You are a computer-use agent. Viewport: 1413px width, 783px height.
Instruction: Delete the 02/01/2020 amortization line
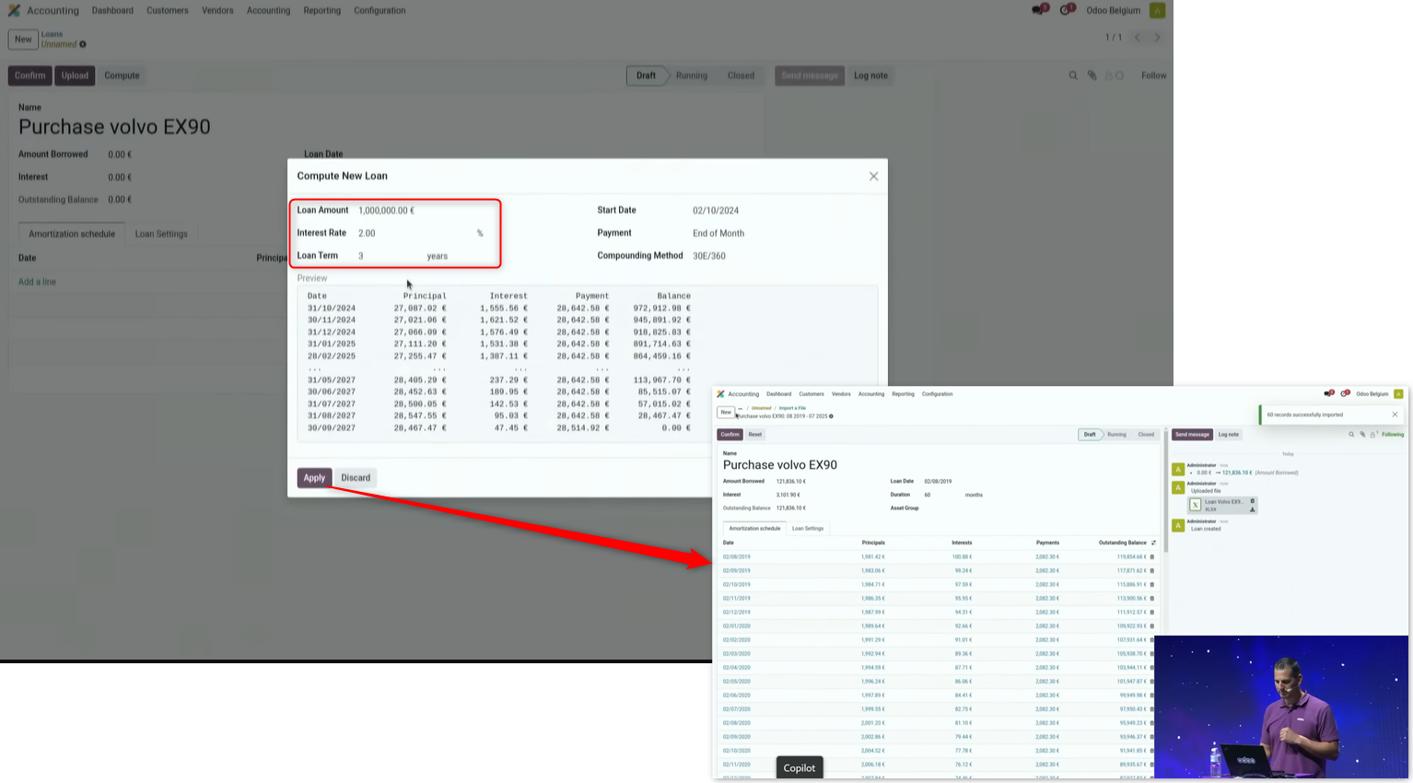pos(1151,626)
